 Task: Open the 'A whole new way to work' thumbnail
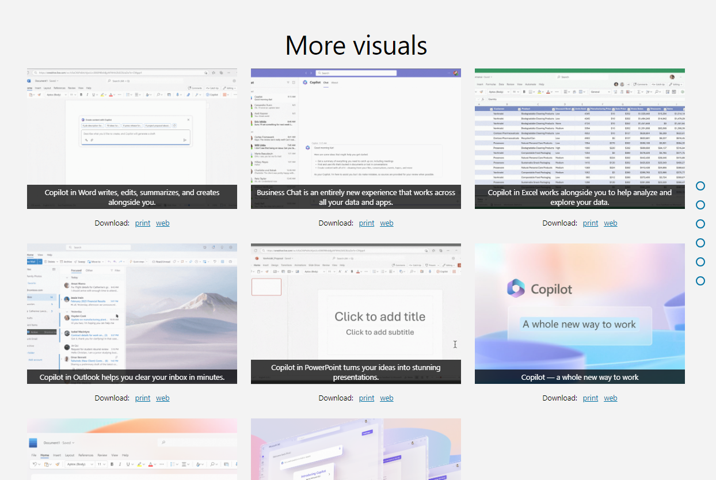(x=580, y=314)
